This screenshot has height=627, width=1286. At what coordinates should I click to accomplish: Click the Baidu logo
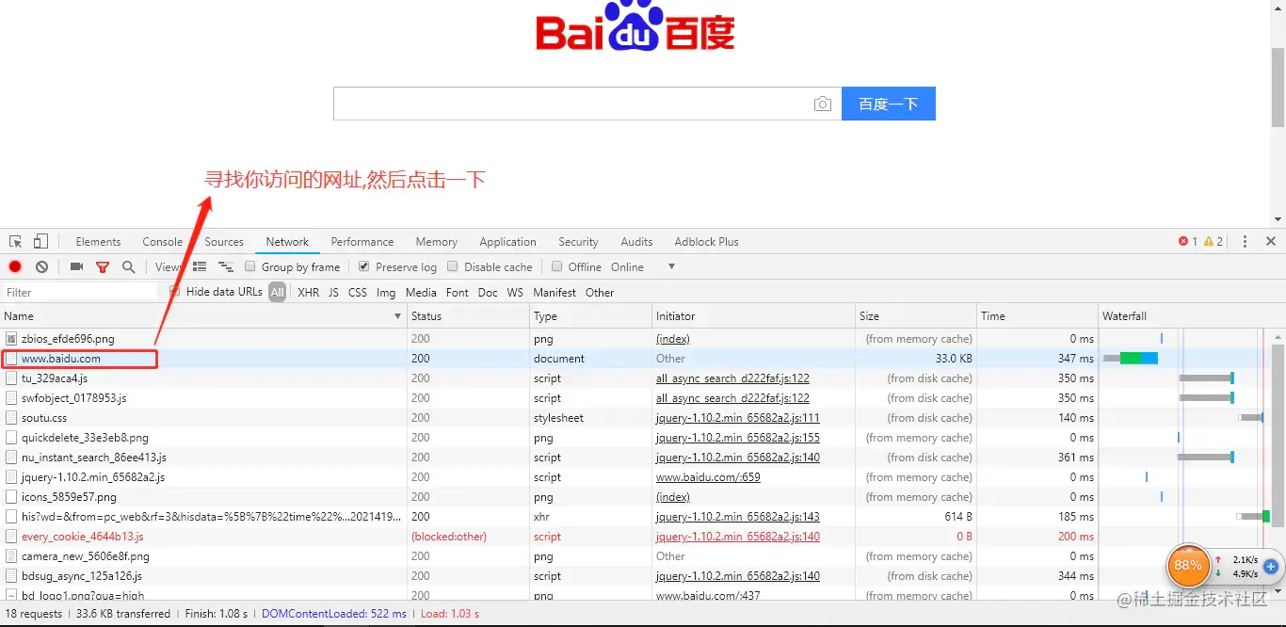(635, 26)
